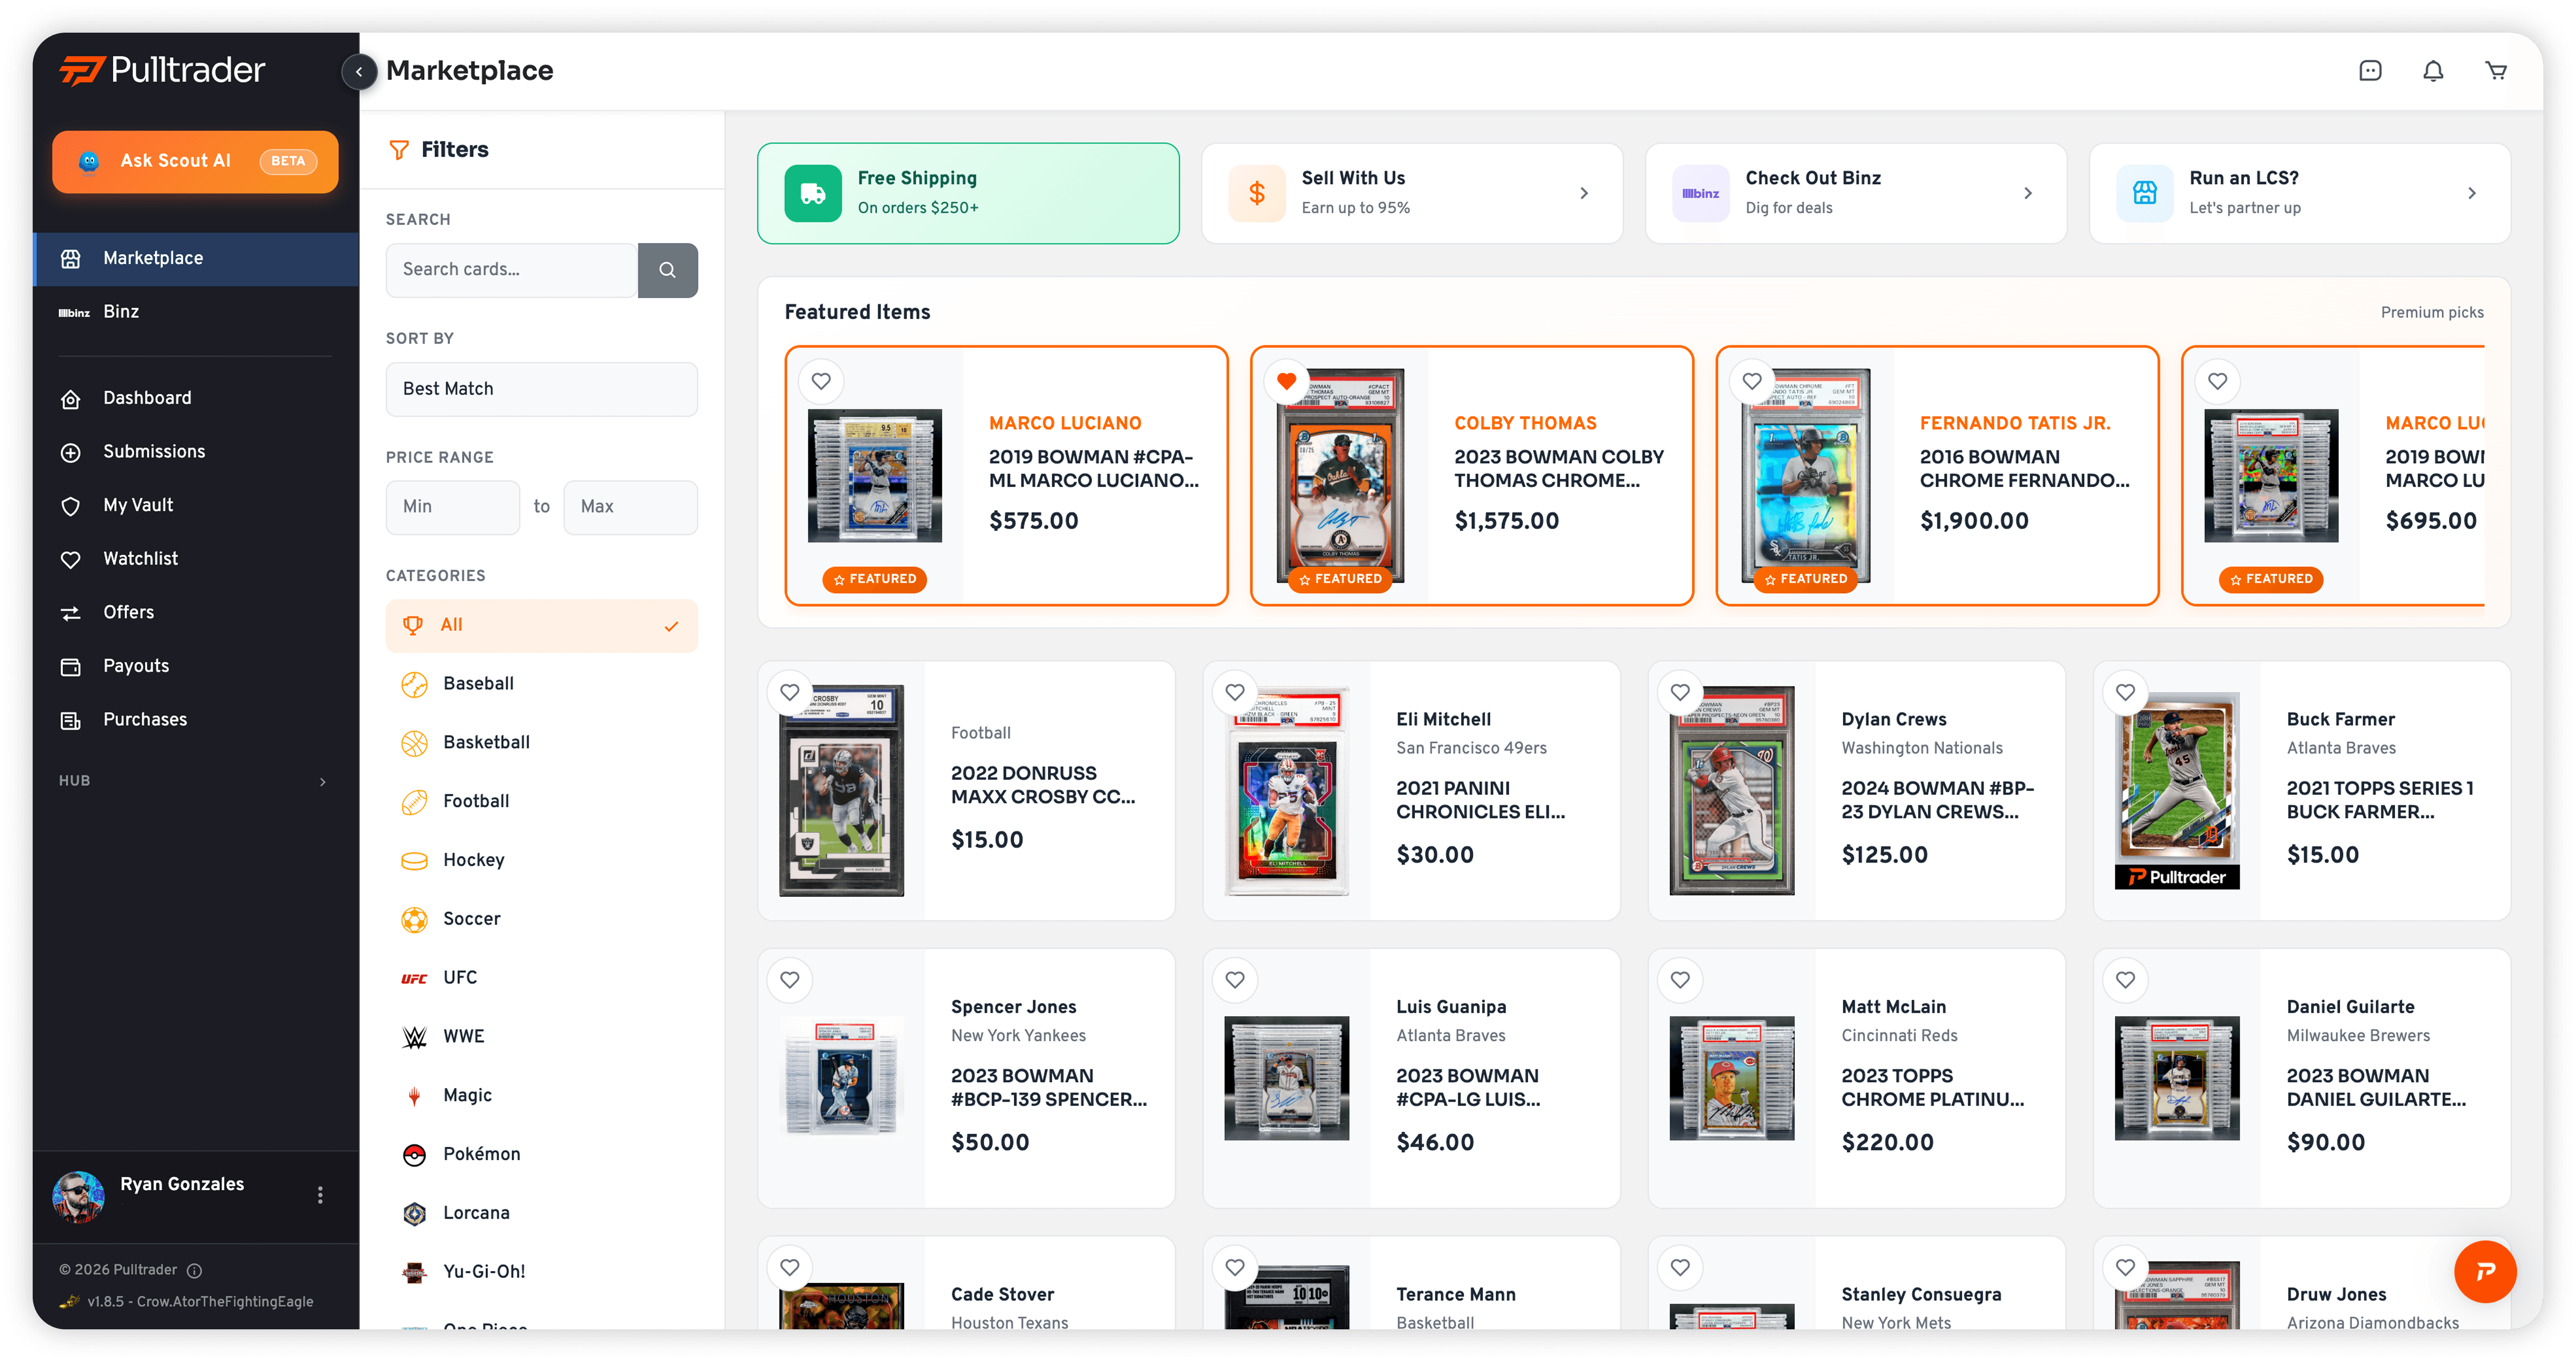Open the shopping cart icon

pos(2496,71)
